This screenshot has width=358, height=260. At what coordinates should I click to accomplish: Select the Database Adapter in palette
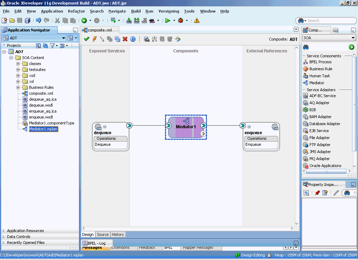click(324, 124)
